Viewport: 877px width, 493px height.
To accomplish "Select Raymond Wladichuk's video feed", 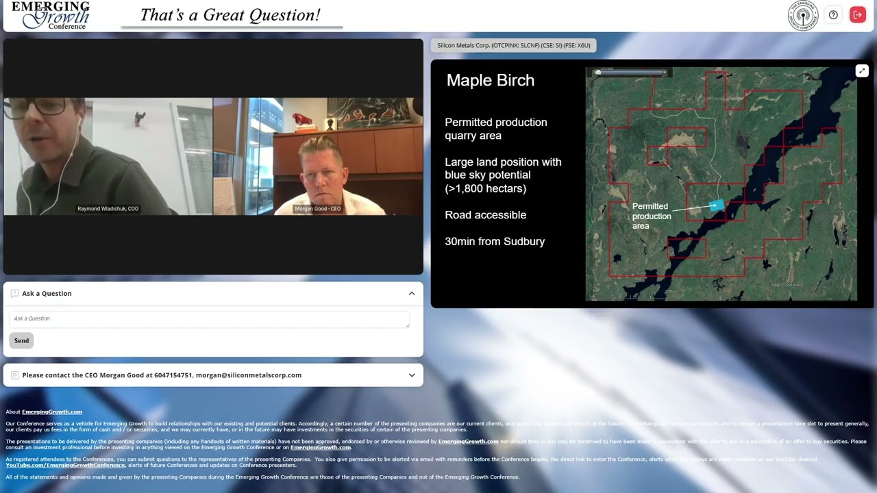I will 108,156.
